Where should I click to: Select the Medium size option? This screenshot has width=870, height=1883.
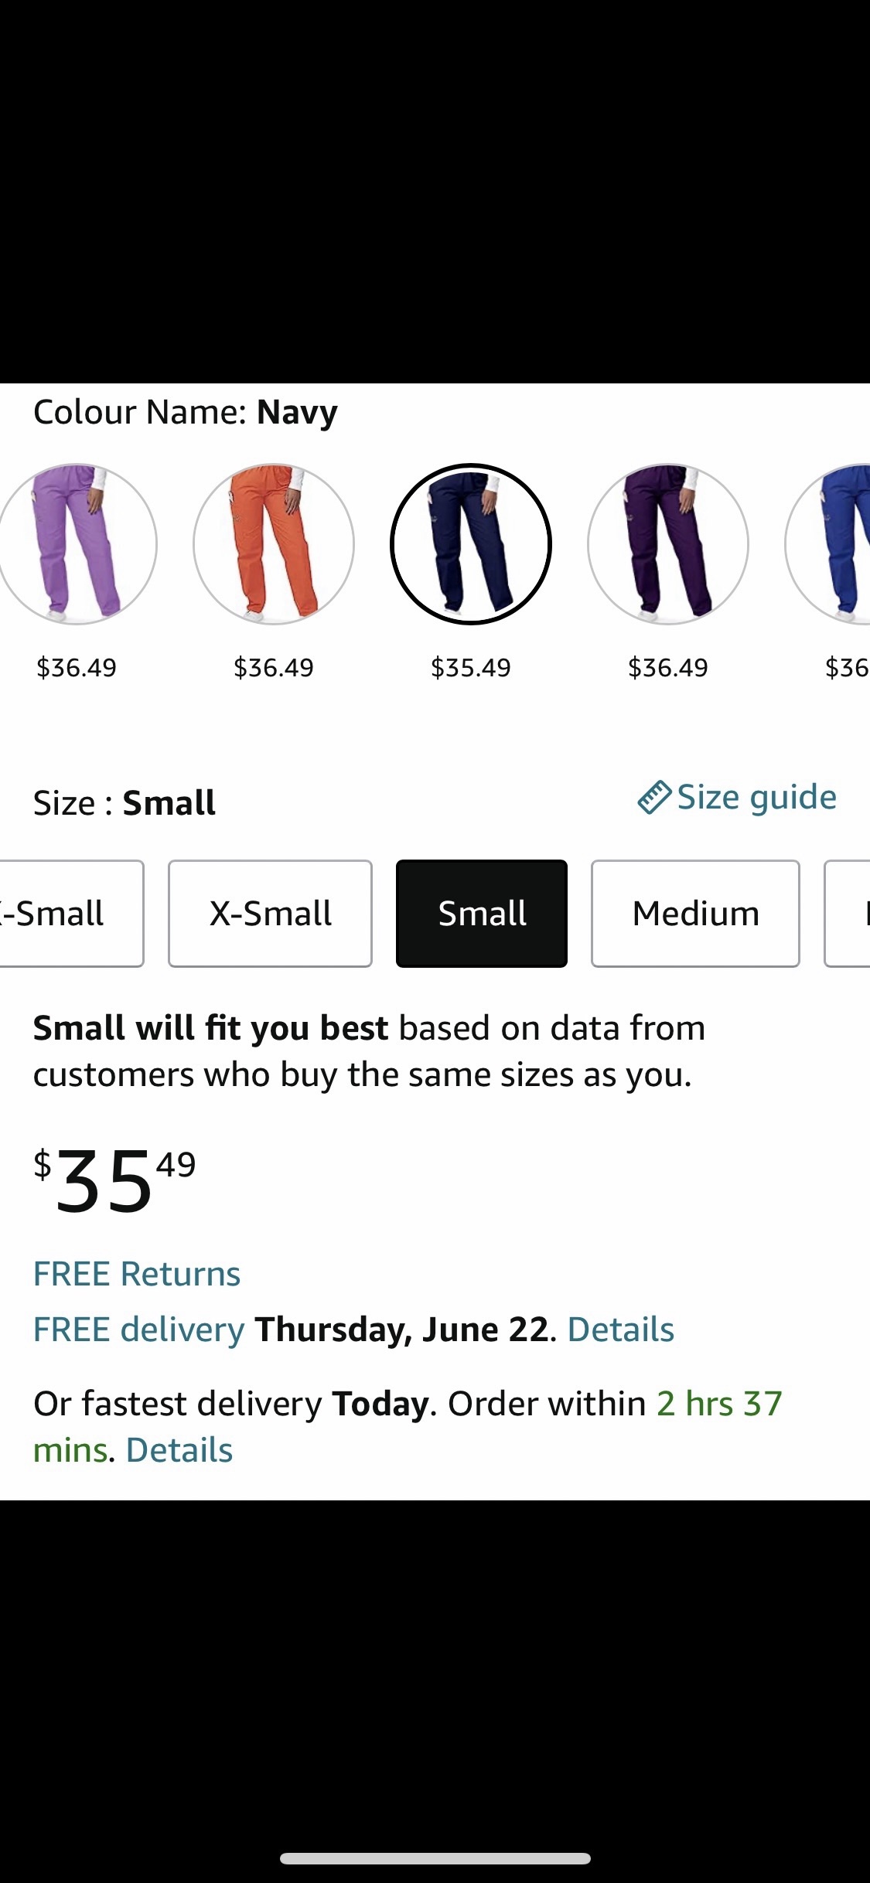[x=694, y=913]
